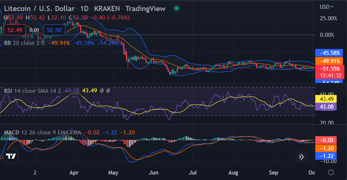Click the Aug date on time axis
This screenshot has width=347, height=180.
233,173
